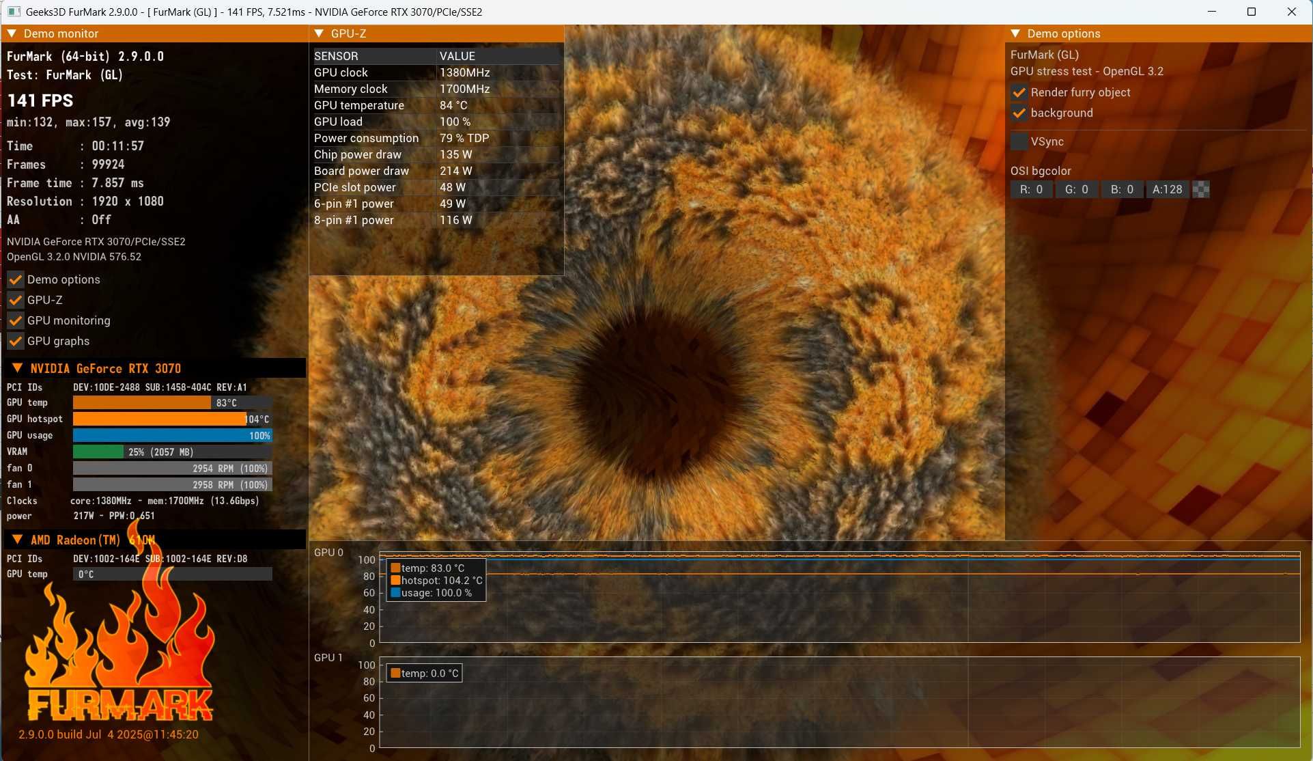Disable GPU monitoring checkbox
1313x761 pixels.
pos(16,320)
